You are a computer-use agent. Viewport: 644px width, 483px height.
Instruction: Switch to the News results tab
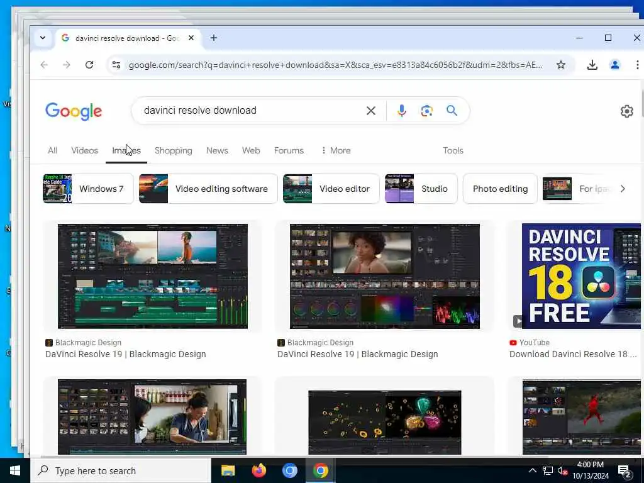tap(217, 150)
